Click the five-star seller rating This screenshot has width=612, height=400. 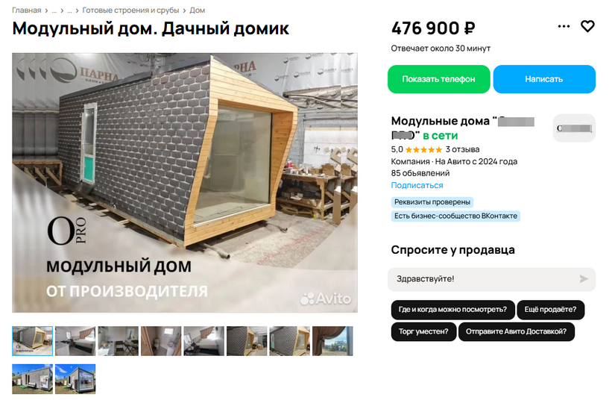click(x=423, y=149)
